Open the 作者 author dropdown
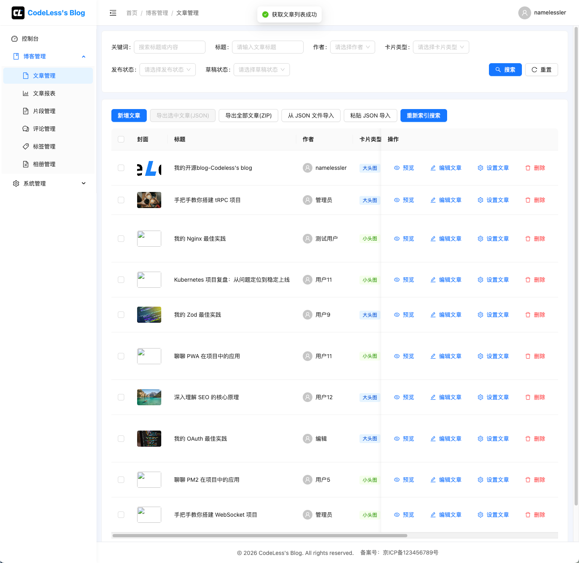 [x=353, y=47]
